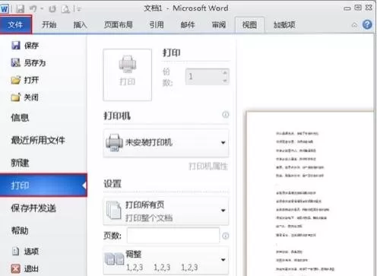Screen dimensions: 377x276
Task: Click the pages icon in 打印所有页 box
Action: click(113, 211)
